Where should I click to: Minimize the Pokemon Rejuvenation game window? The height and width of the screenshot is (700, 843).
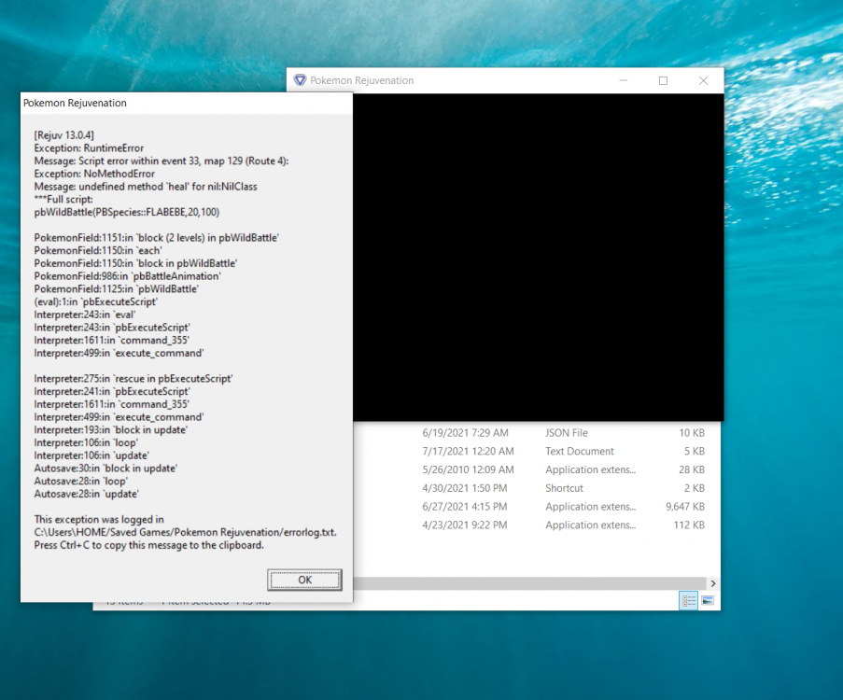coord(623,80)
